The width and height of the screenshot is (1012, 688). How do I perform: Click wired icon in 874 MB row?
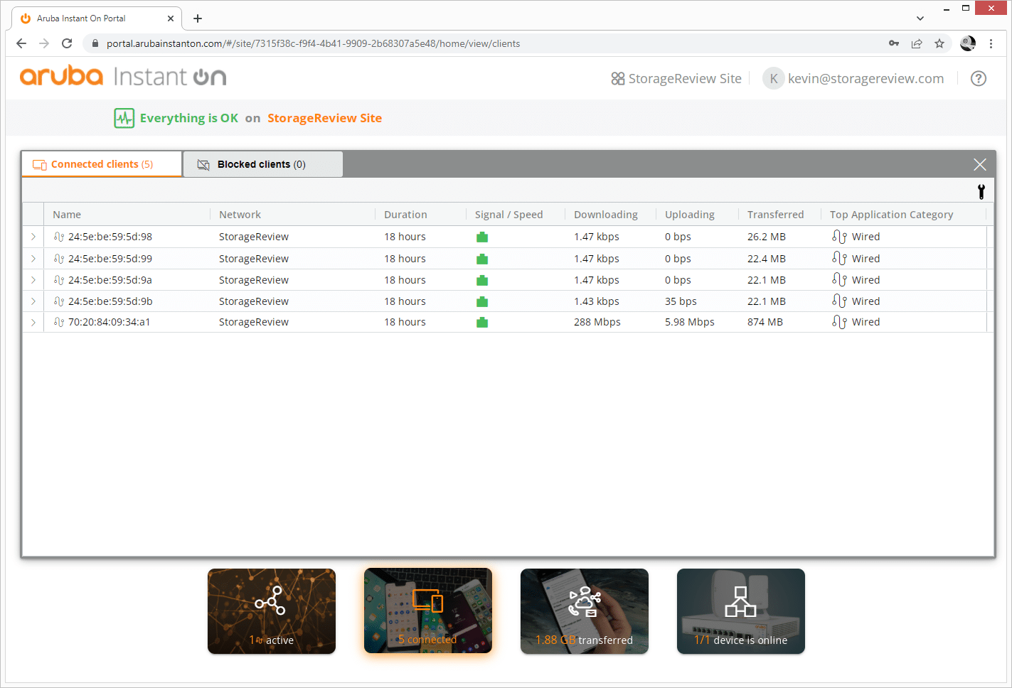pos(839,322)
